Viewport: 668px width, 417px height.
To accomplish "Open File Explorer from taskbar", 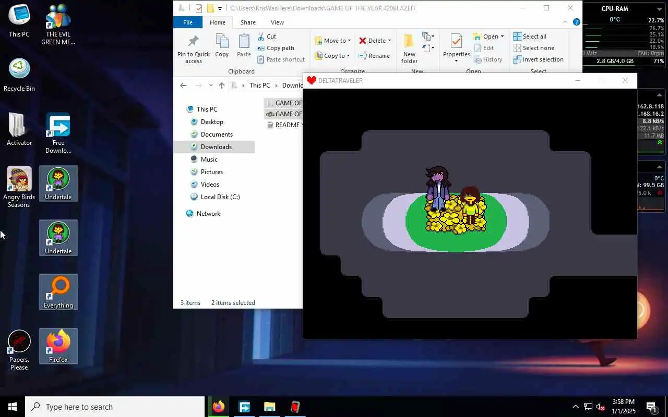I will [x=269, y=407].
